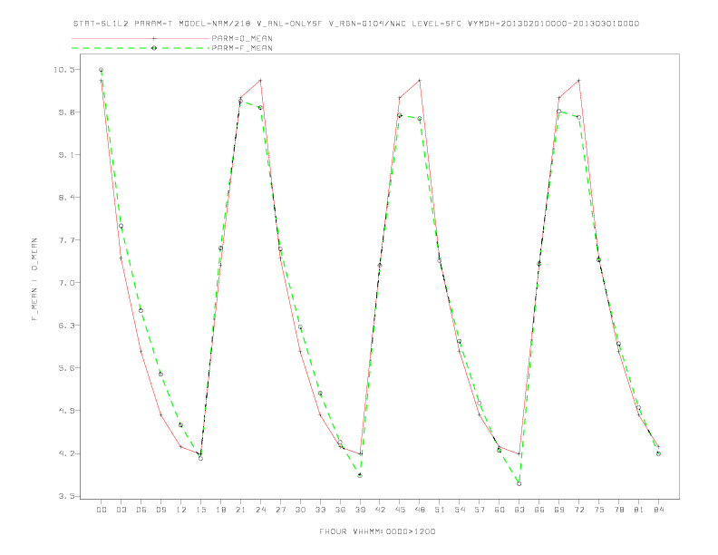718x555 pixels.
Task: Click the x-axis tick label 81
Action: pyautogui.click(x=639, y=510)
